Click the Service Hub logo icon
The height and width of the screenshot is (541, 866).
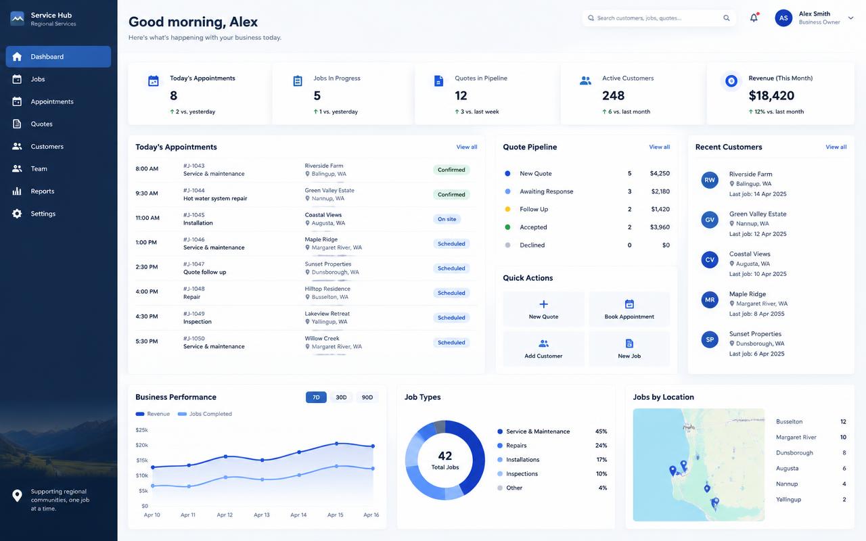click(18, 18)
